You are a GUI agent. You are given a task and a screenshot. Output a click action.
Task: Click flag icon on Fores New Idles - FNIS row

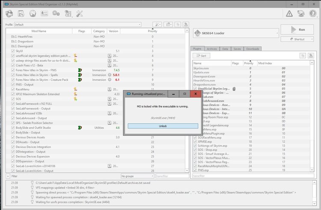[x=80, y=70]
